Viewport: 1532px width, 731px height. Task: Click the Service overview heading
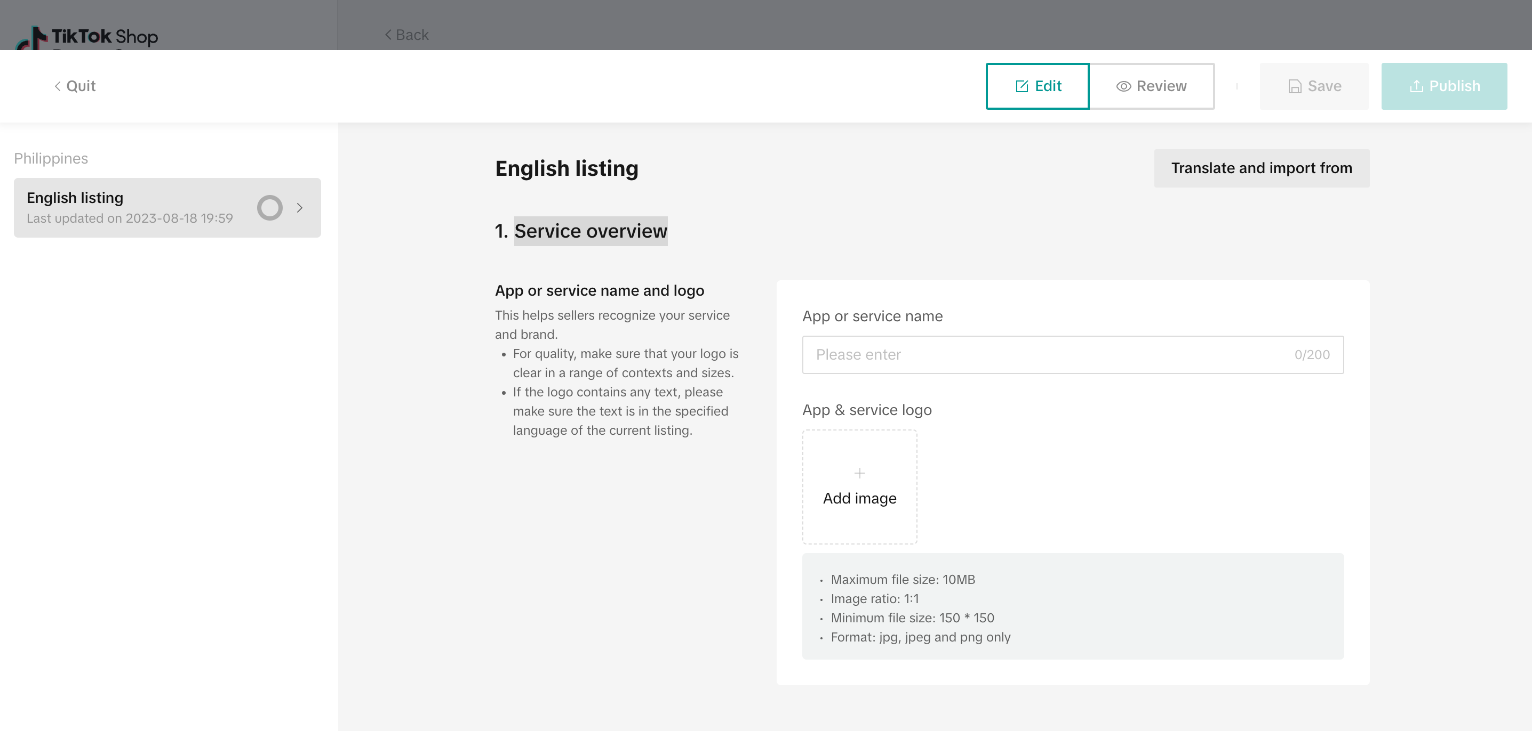tap(591, 231)
